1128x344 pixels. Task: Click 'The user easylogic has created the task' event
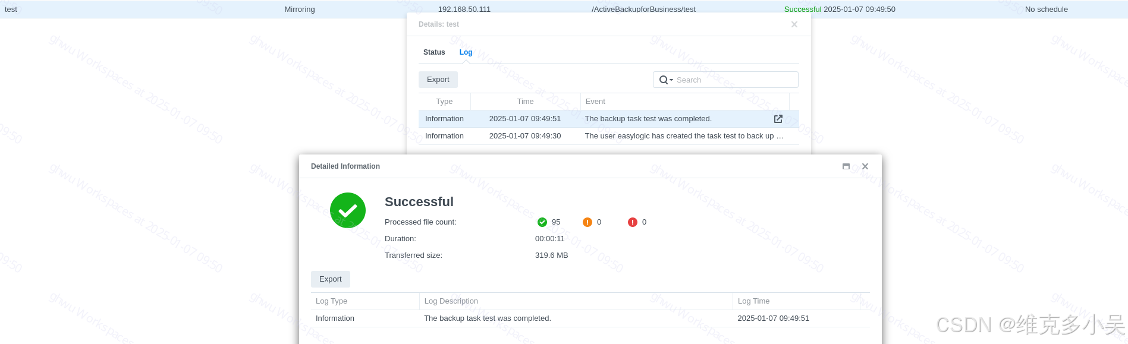click(x=684, y=136)
